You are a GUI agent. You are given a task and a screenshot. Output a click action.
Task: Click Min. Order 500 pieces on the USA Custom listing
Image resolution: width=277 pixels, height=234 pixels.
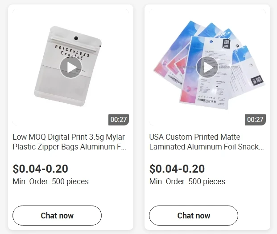point(187,182)
